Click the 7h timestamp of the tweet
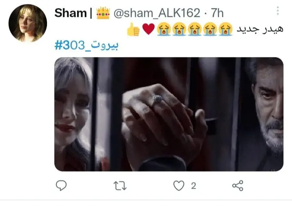This screenshot has width=292, height=206. (x=217, y=13)
